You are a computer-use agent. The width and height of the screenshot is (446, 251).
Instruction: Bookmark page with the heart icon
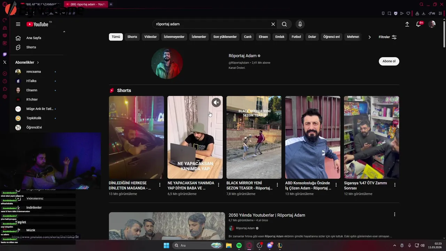click(x=408, y=13)
